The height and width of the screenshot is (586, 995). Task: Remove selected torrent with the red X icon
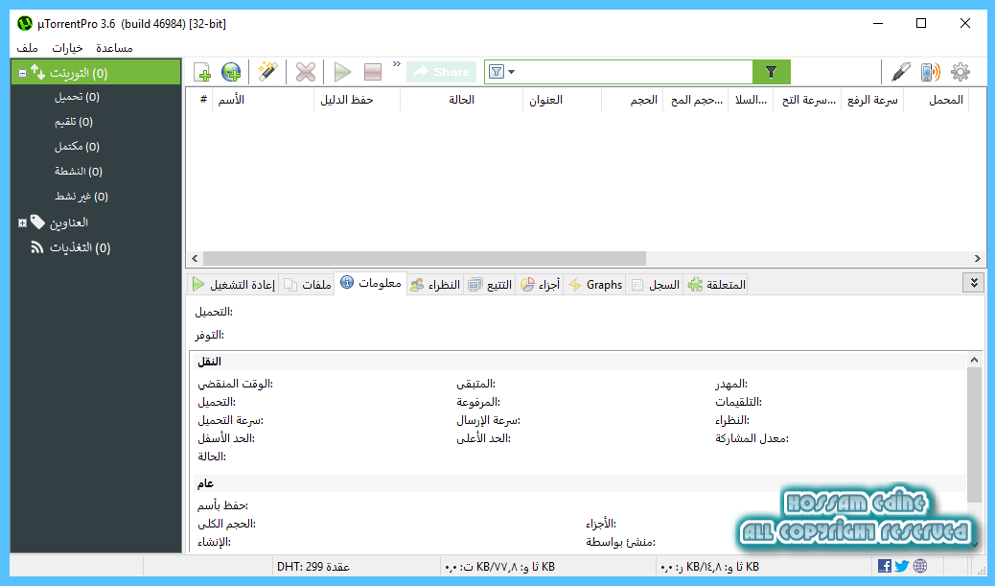pos(305,72)
